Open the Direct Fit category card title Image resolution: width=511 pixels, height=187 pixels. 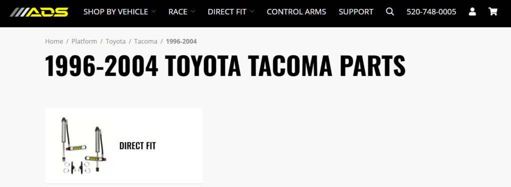coord(137,146)
